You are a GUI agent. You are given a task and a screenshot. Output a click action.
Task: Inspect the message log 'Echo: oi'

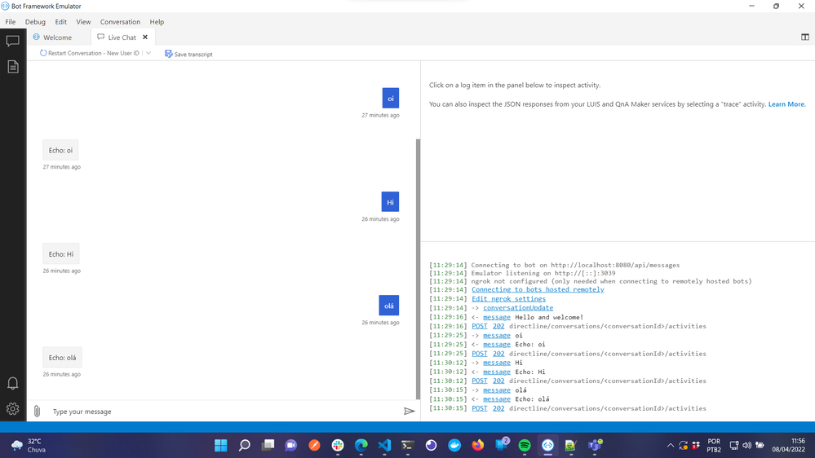coord(497,344)
